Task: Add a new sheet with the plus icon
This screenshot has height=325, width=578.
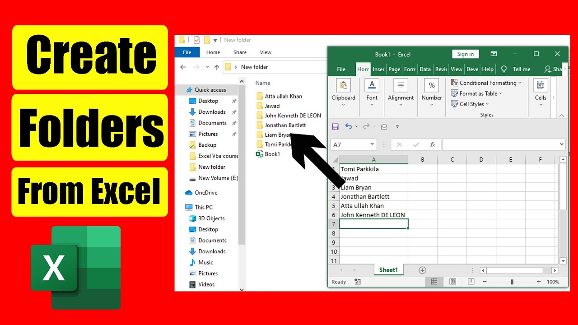Action: tap(422, 270)
